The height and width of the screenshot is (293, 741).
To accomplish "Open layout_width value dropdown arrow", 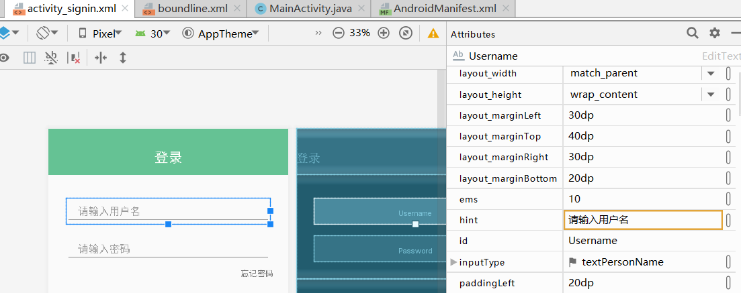I will click(x=710, y=74).
